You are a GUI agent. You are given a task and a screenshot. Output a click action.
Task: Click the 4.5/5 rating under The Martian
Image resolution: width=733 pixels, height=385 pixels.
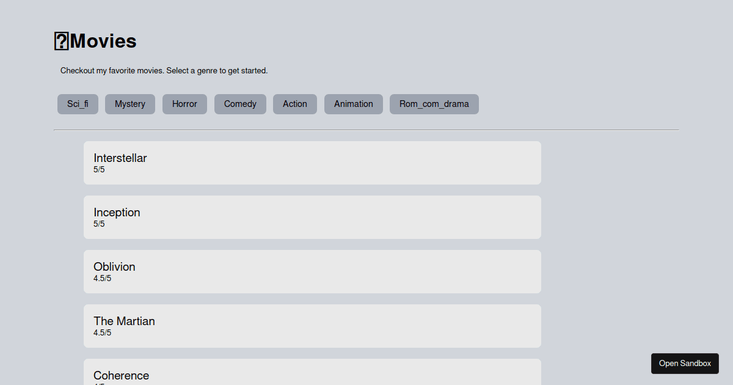102,333
